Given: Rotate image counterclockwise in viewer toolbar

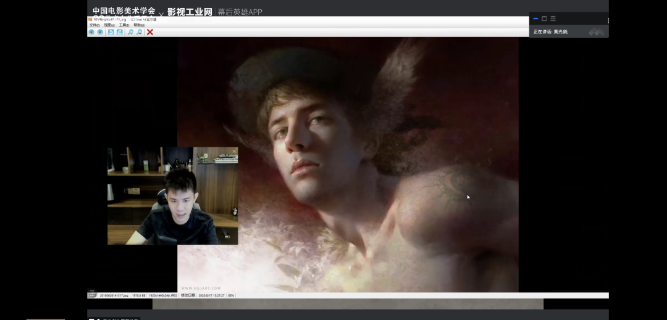Looking at the screenshot, I should (x=111, y=32).
